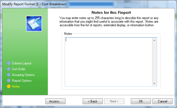Cancel the Modify Report Format dialog
177x108 pixels.
point(162,101)
